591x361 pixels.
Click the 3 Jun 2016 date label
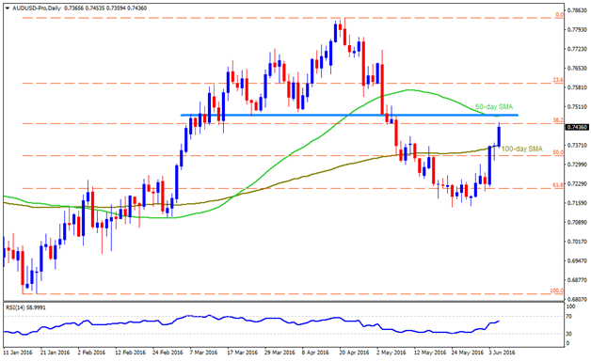[502, 353]
